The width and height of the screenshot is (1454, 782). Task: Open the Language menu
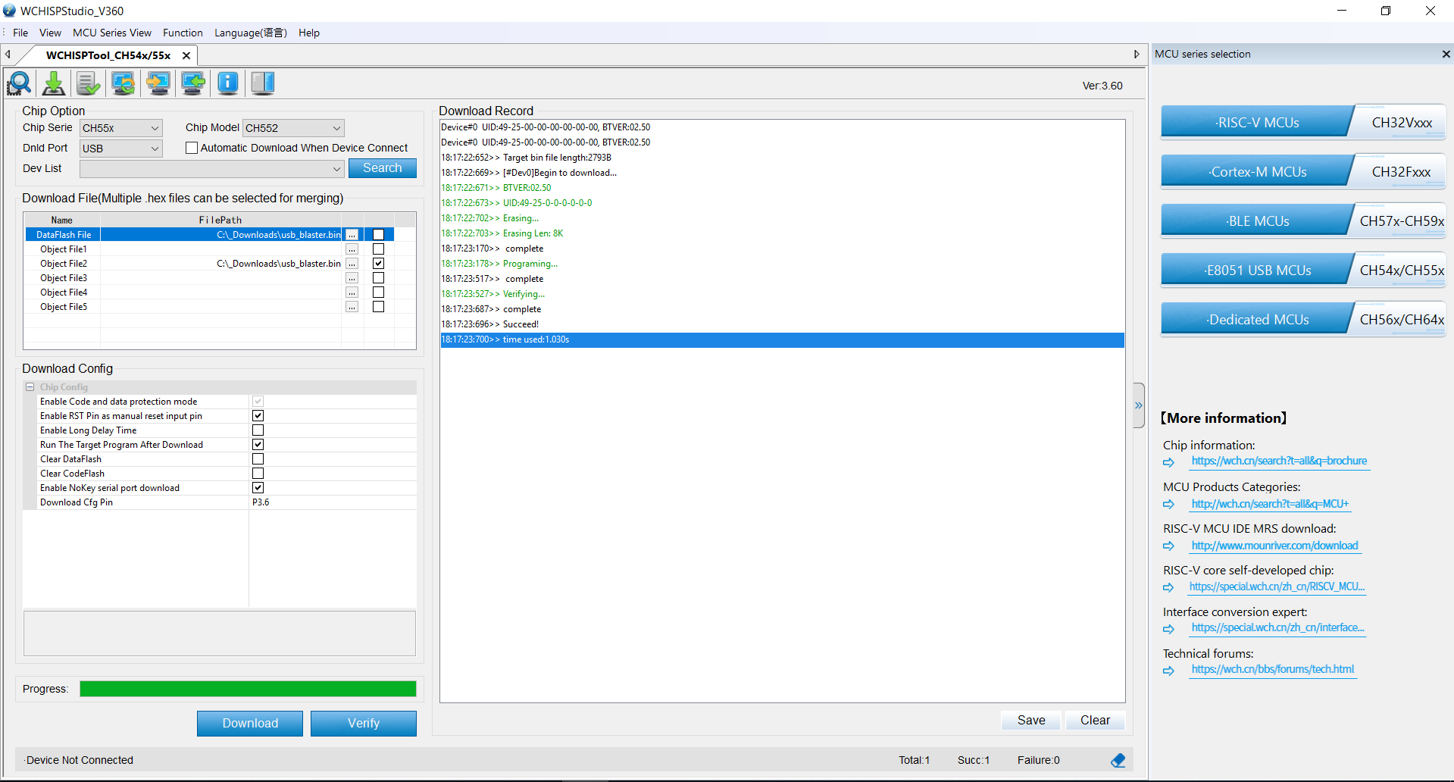click(x=251, y=33)
